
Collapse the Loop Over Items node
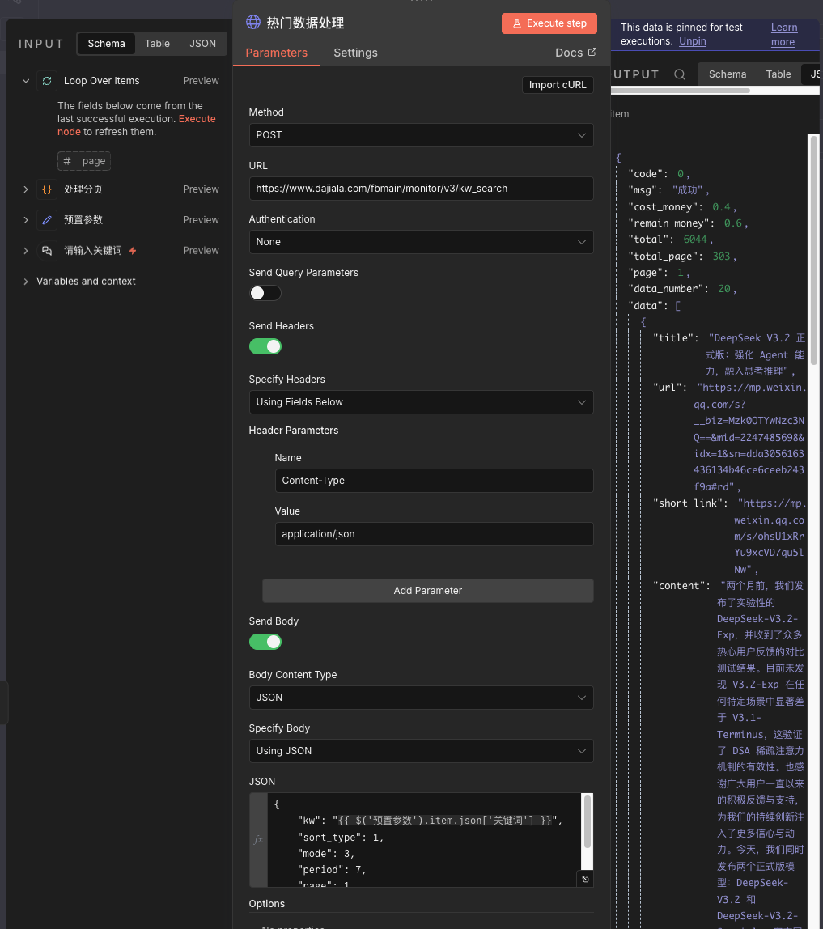click(25, 81)
